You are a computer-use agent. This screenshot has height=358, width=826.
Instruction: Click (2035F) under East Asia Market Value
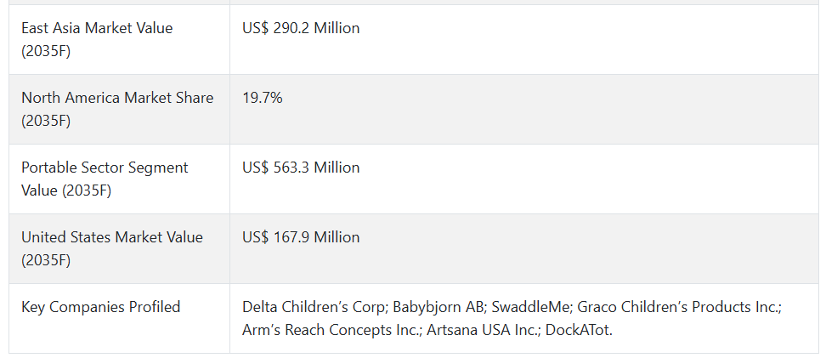(46, 51)
